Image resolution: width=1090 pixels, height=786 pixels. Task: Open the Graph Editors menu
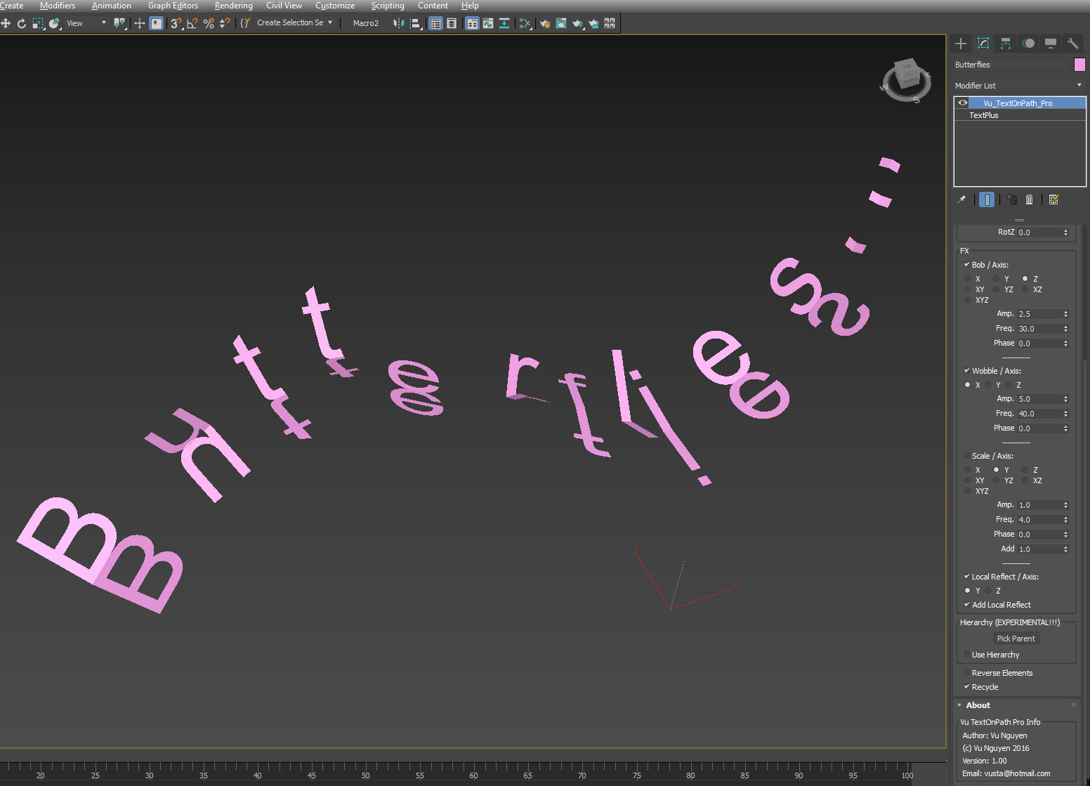(173, 6)
